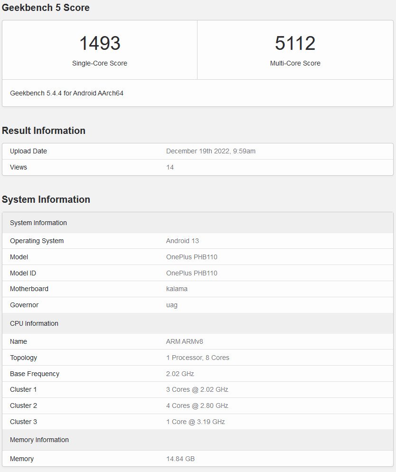
Task: Click the Model ID value OnePlus PHB110
Action: [191, 273]
